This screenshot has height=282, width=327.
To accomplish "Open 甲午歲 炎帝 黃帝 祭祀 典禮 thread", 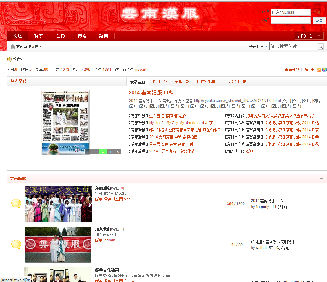I will pyautogui.click(x=172, y=144).
